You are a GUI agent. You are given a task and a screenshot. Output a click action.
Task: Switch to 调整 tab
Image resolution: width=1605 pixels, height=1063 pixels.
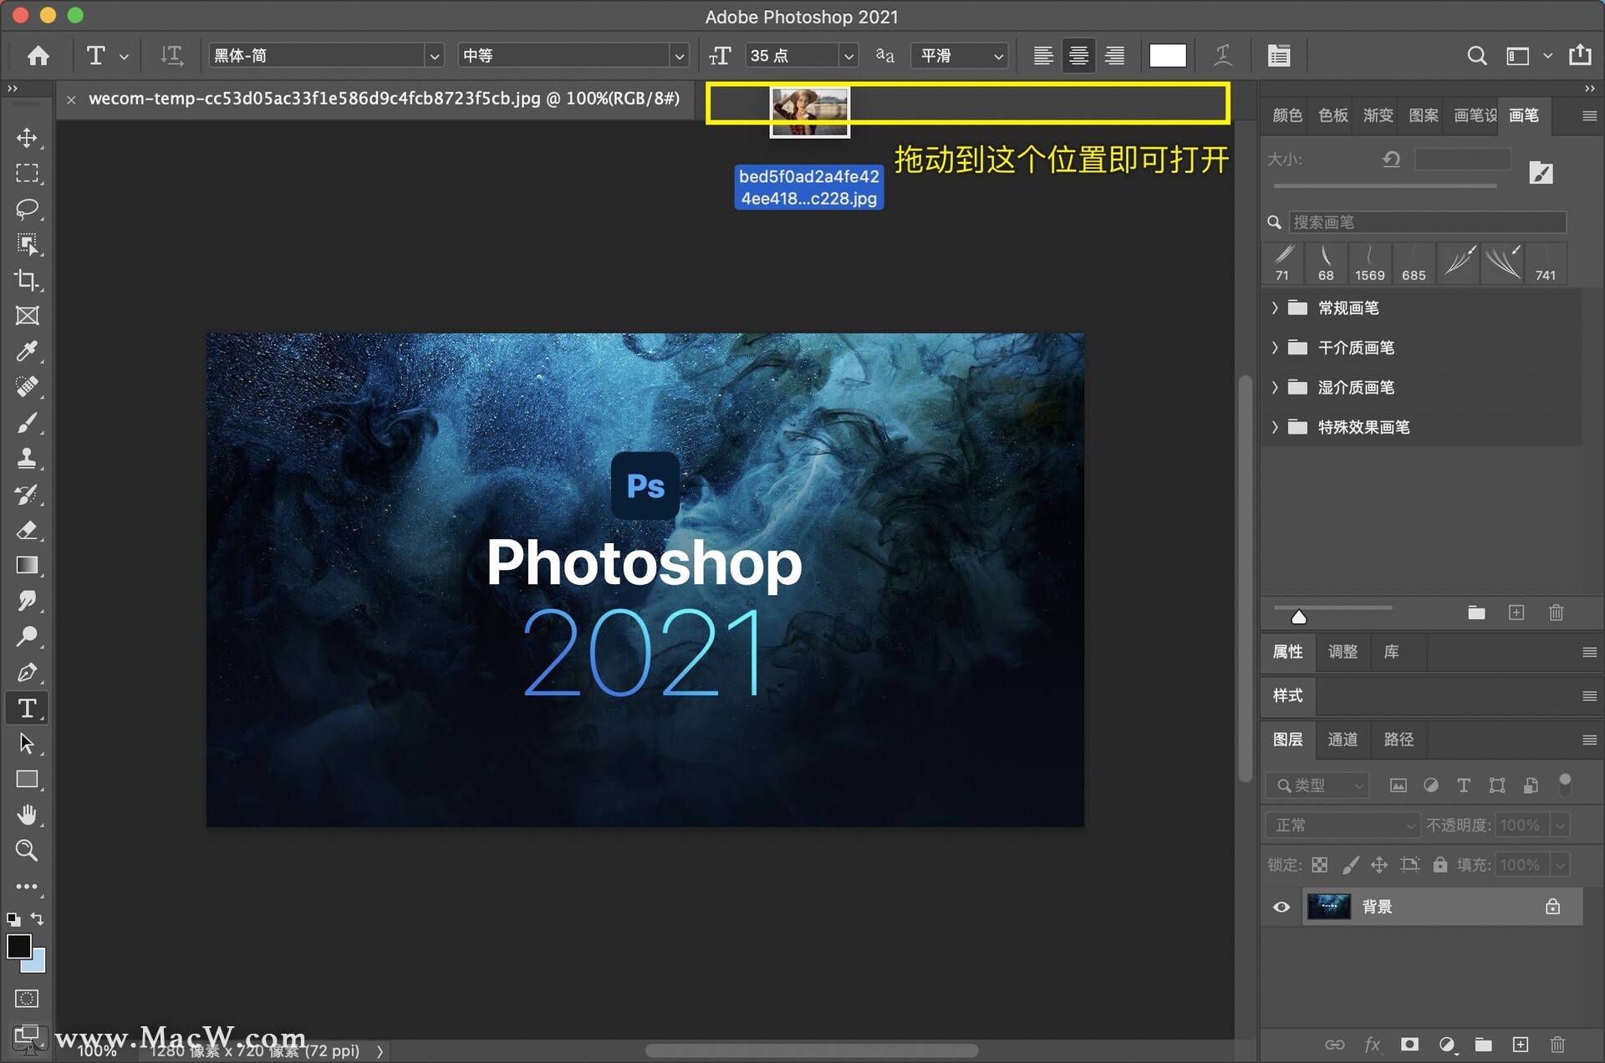point(1343,652)
